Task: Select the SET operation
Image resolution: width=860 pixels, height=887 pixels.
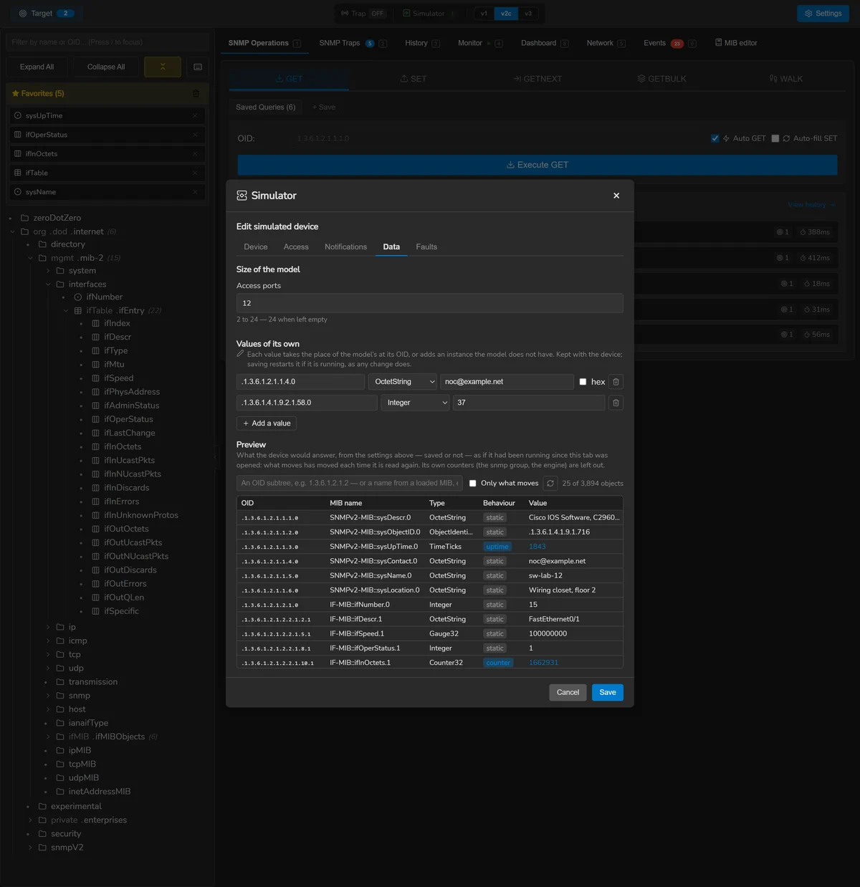Action: [414, 79]
